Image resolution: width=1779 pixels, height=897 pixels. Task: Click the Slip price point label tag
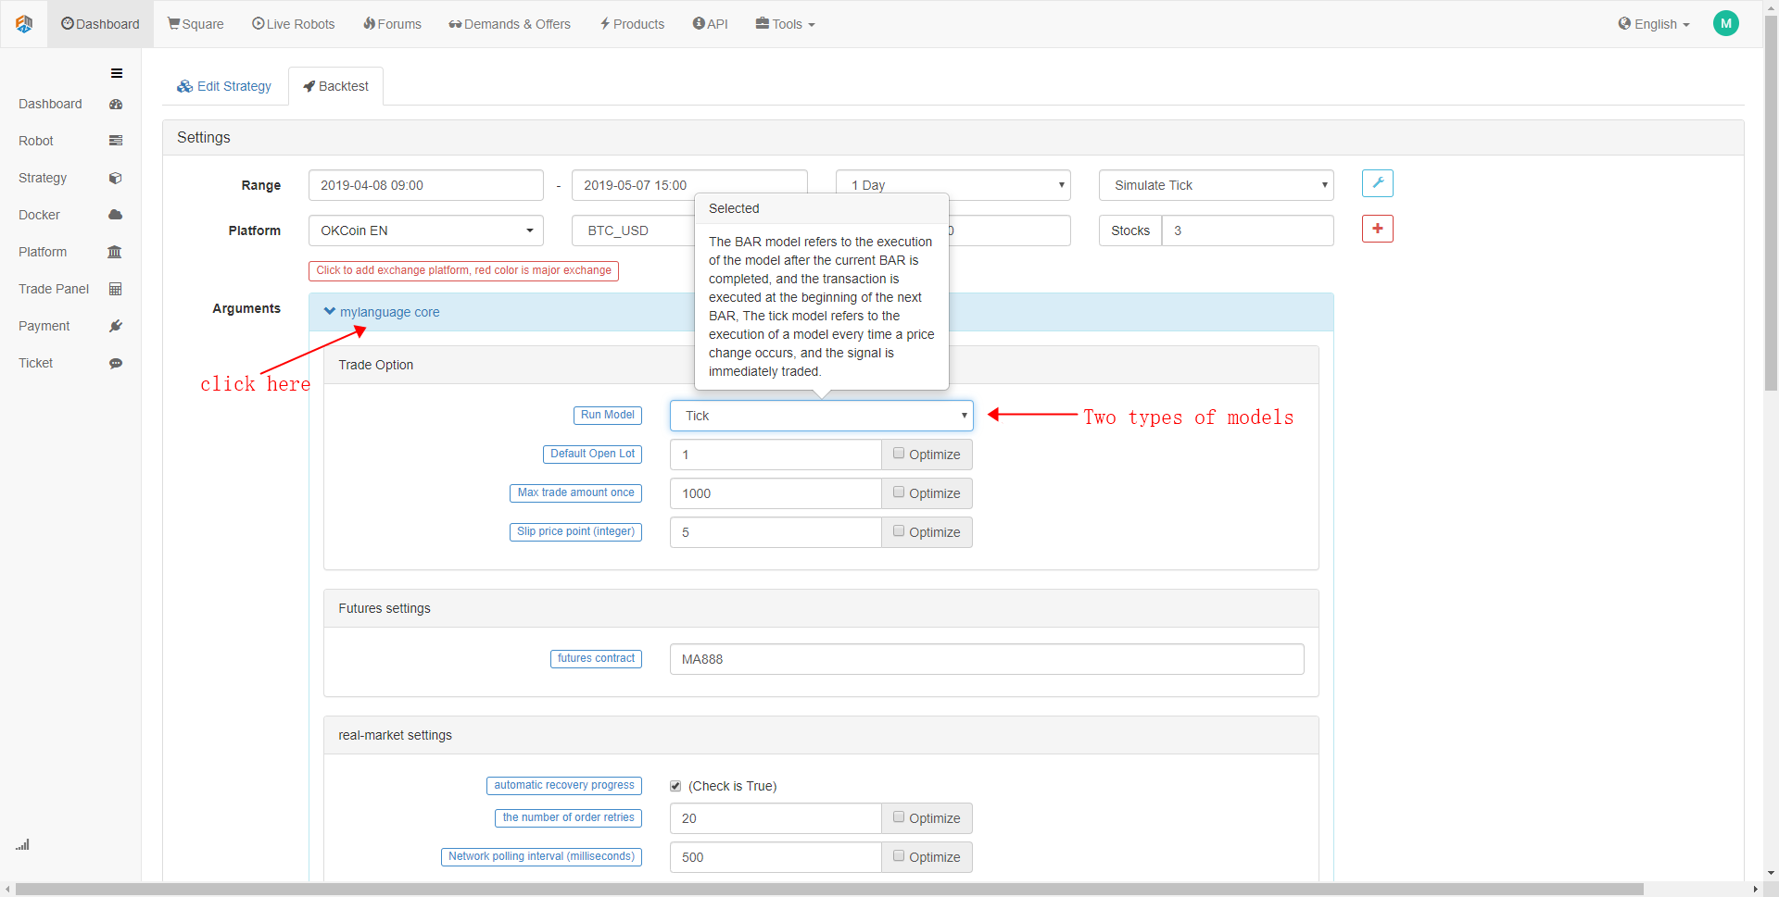[x=575, y=532]
